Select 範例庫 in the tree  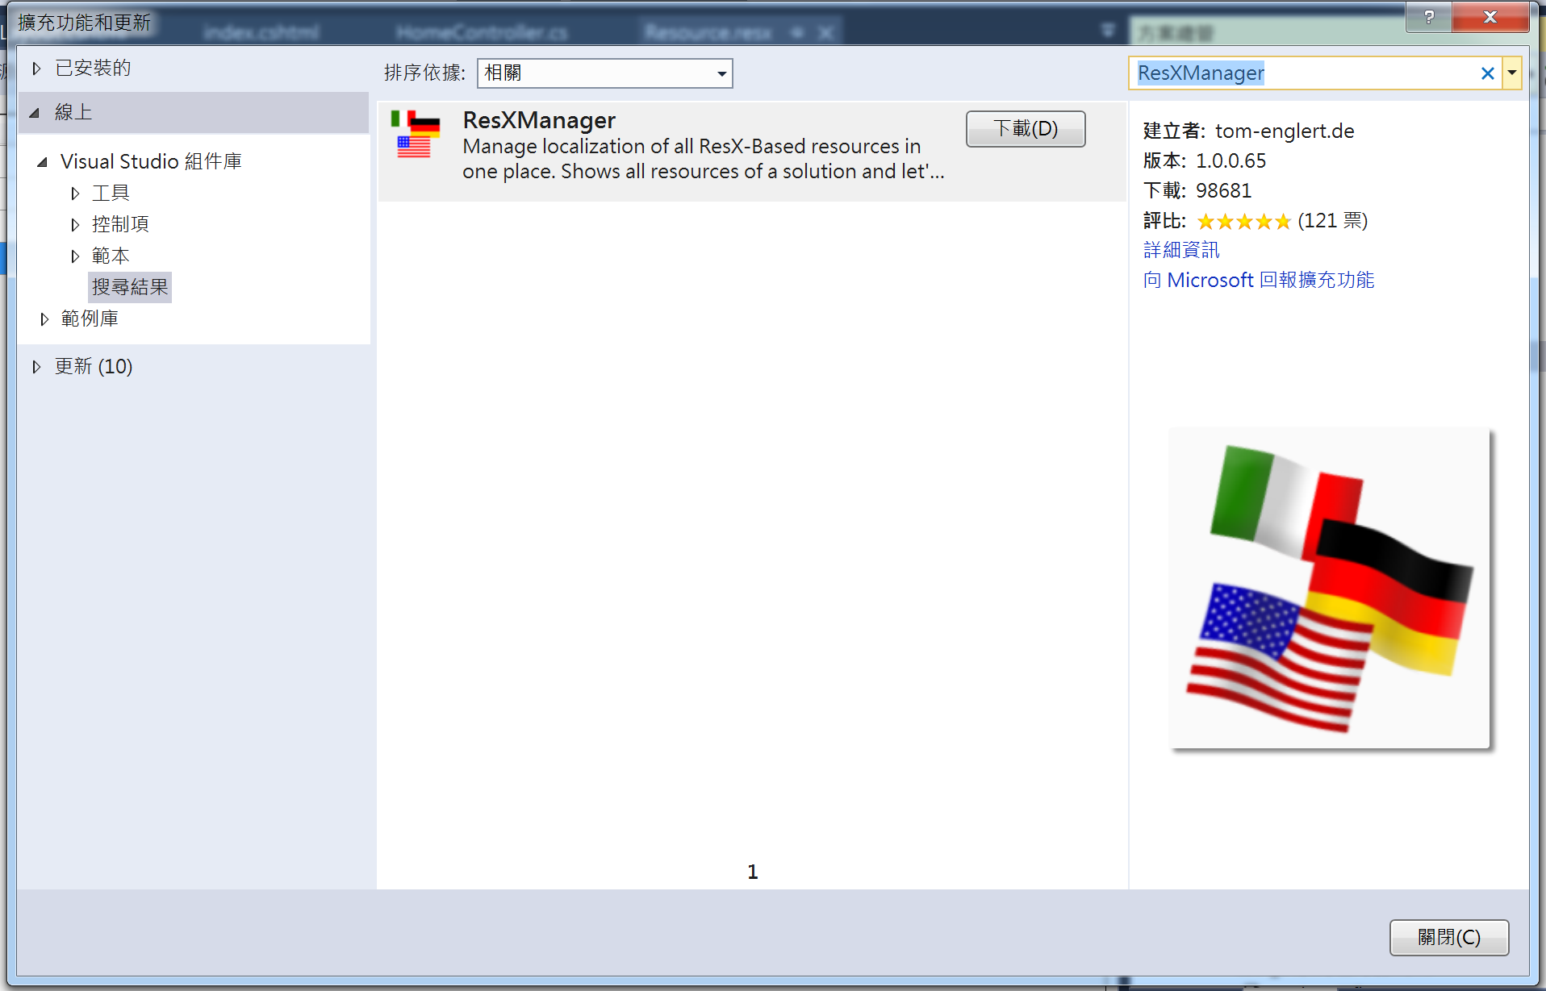90,319
